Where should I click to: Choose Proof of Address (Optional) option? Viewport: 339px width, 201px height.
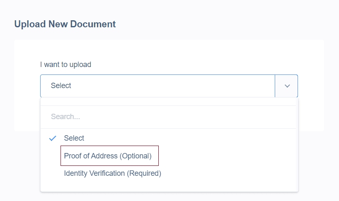[108, 156]
